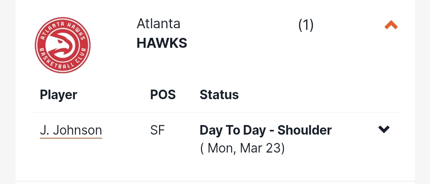Click the Mon, Mar 23 date text

pyautogui.click(x=242, y=148)
